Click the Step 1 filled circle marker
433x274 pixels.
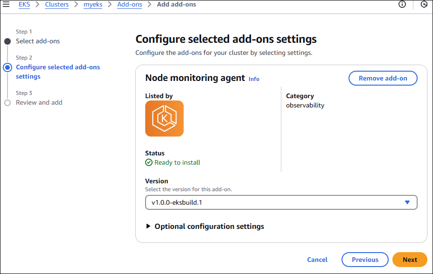click(7, 41)
